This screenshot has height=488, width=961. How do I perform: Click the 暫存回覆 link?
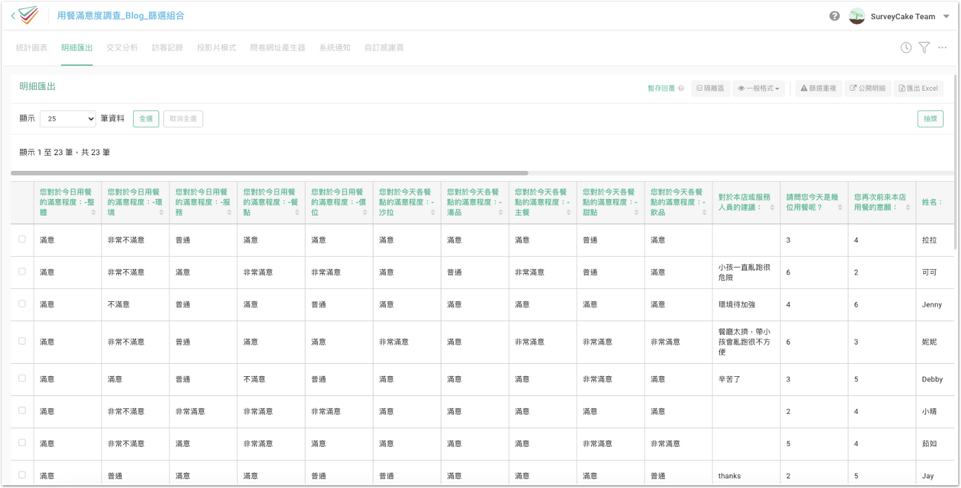click(x=661, y=89)
